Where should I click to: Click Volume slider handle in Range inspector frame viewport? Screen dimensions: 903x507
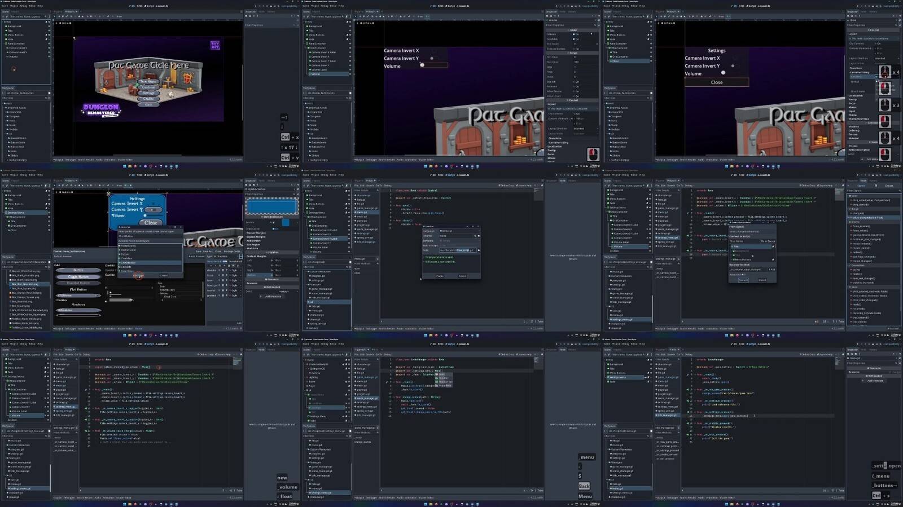click(x=422, y=65)
